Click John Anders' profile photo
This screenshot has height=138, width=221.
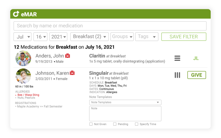pyautogui.click(x=23, y=58)
